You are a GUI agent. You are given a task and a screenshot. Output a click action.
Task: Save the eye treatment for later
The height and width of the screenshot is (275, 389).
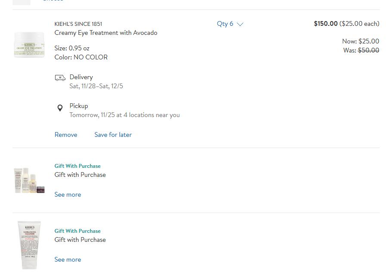(113, 135)
